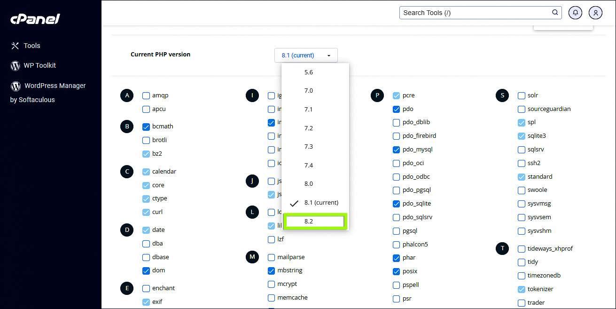Viewport: 616px width, 309px height.
Task: Click the search magnifier icon
Action: click(555, 13)
